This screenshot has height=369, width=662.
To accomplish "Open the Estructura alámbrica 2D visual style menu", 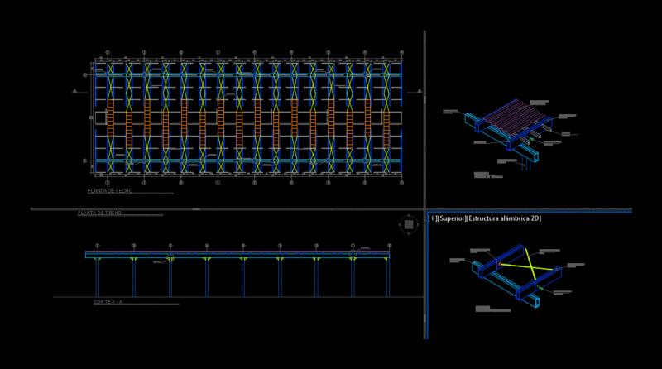I will tap(503, 218).
